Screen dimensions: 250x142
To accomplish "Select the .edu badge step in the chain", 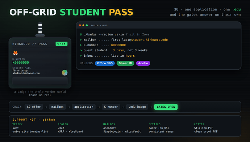I will (137, 107).
